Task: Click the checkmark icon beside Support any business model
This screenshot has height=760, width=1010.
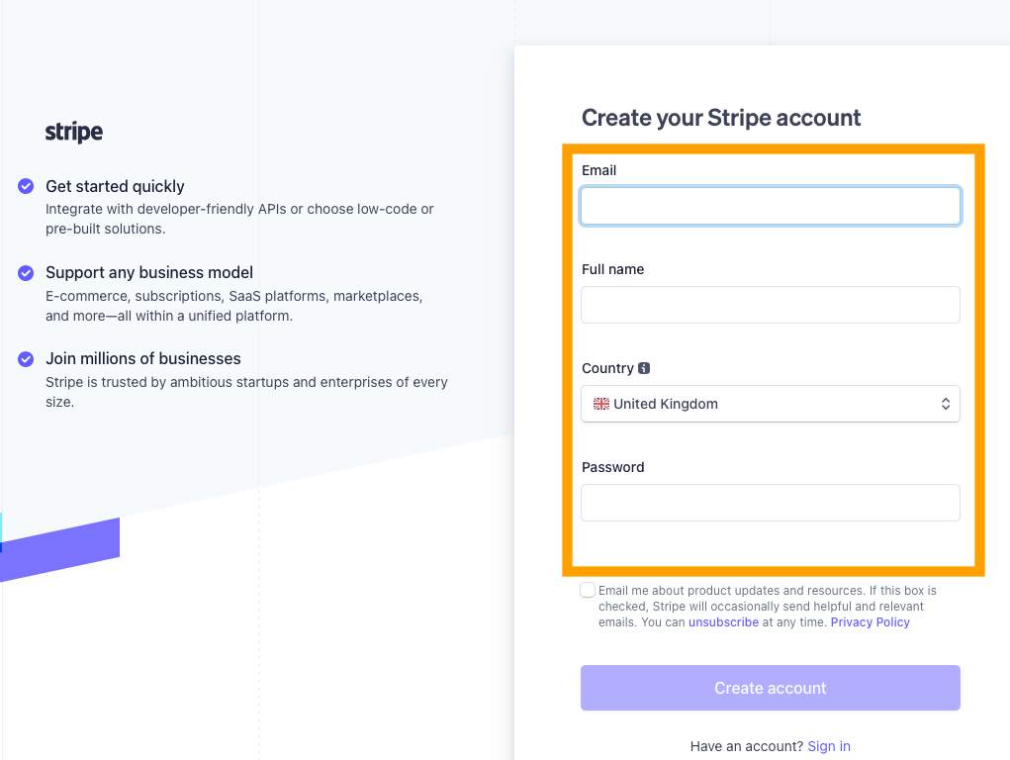Action: (x=26, y=272)
